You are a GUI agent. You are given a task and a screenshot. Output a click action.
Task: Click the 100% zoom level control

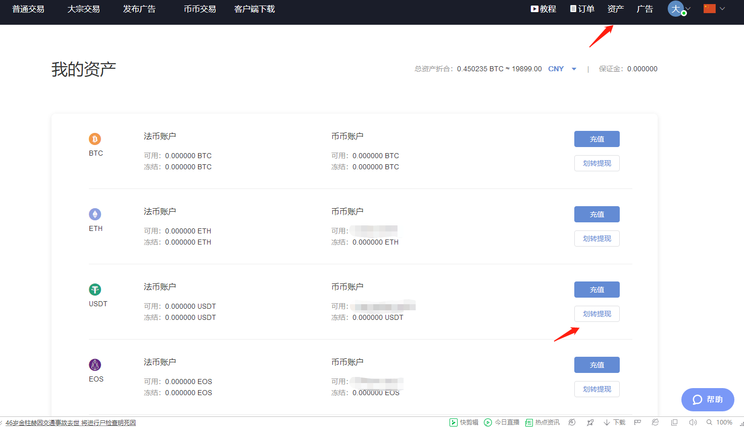coord(720,422)
